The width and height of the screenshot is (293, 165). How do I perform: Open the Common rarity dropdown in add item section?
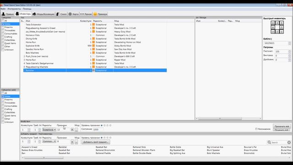click(x=49, y=142)
